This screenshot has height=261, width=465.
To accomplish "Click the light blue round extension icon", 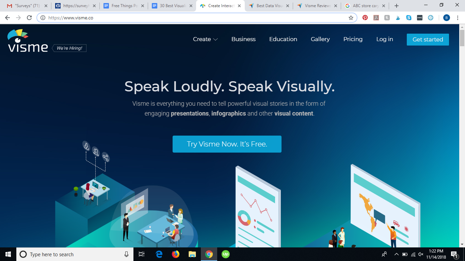I will pos(431,18).
